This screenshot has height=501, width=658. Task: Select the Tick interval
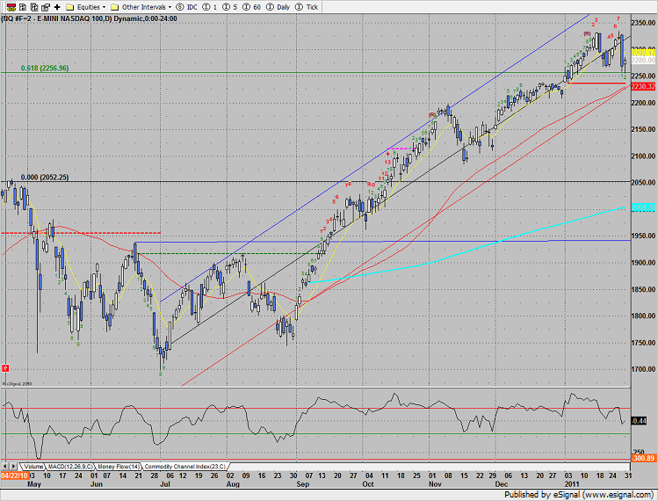(x=307, y=7)
